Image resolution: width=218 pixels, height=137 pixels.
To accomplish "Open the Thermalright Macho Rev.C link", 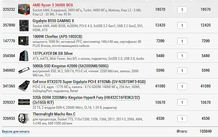I will tap(54, 114).
